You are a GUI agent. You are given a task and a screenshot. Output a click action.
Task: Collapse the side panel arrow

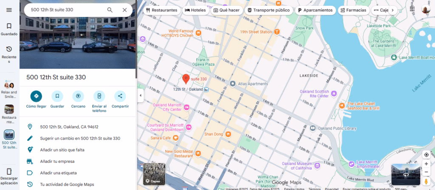(140, 95)
